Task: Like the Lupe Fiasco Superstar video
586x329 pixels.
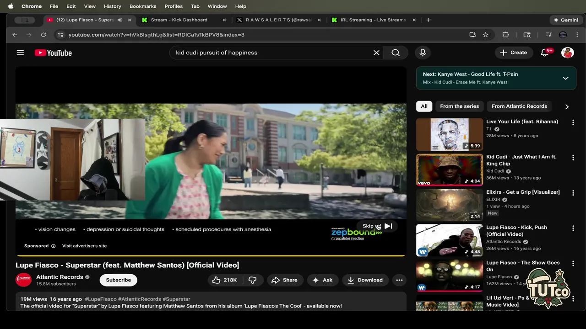Action: pos(224,280)
